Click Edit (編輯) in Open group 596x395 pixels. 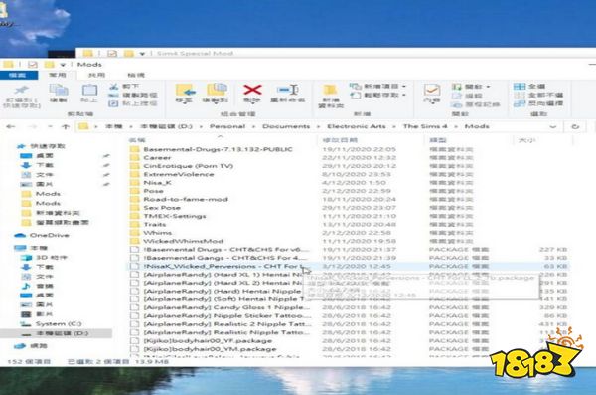pyautogui.click(x=467, y=96)
